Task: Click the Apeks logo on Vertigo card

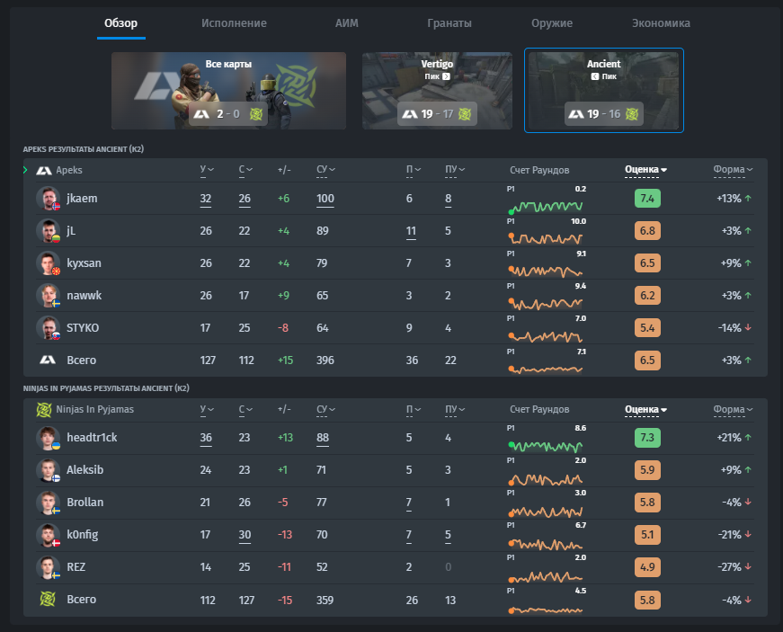Action: [410, 114]
